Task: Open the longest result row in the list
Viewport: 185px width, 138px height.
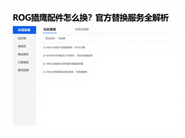Action: pyautogui.click(x=68, y=55)
